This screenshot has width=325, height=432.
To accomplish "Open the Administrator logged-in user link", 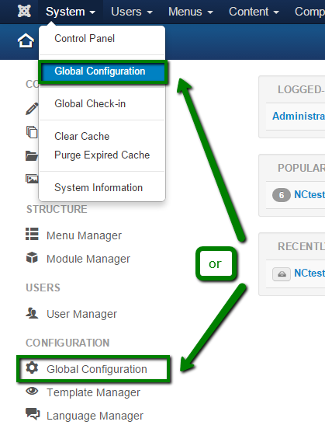I will [x=299, y=116].
